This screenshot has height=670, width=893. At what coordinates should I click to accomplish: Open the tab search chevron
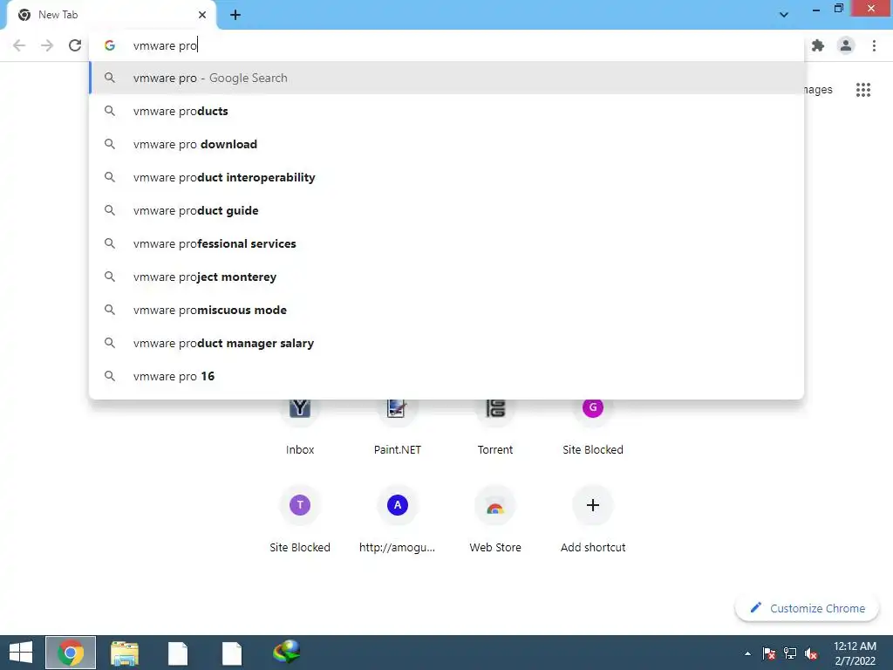784,15
